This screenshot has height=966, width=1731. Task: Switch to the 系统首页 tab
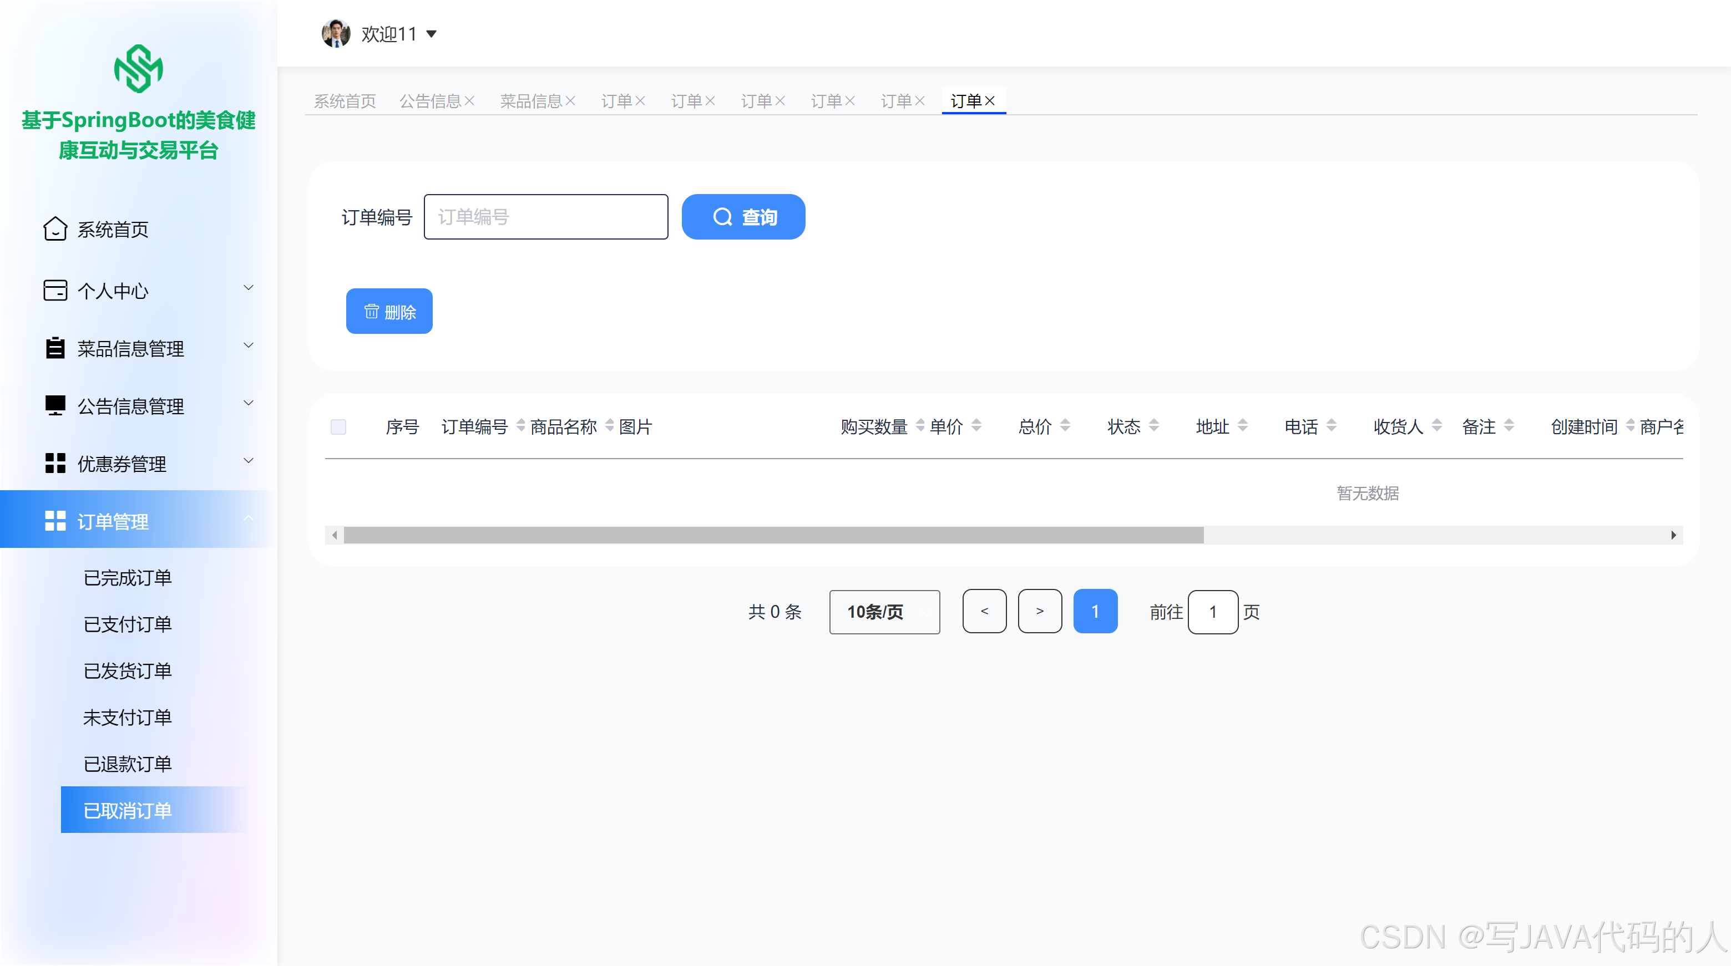[345, 101]
